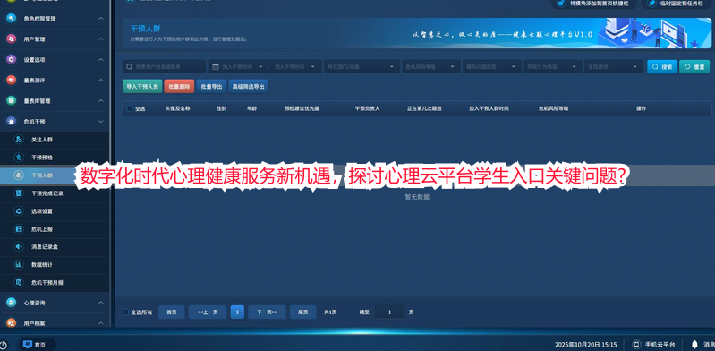Click the 消息 label in the taskbar

pyautogui.click(x=709, y=345)
